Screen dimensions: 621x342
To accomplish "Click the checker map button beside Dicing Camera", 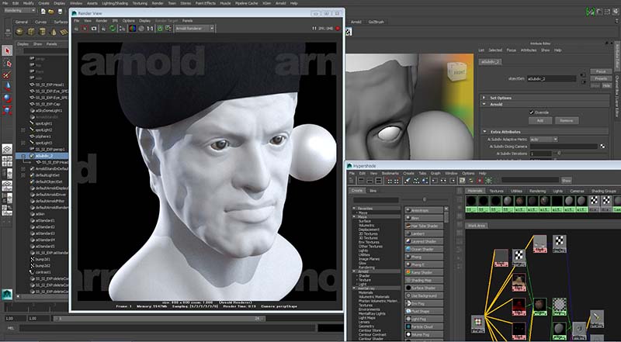I will (x=602, y=146).
